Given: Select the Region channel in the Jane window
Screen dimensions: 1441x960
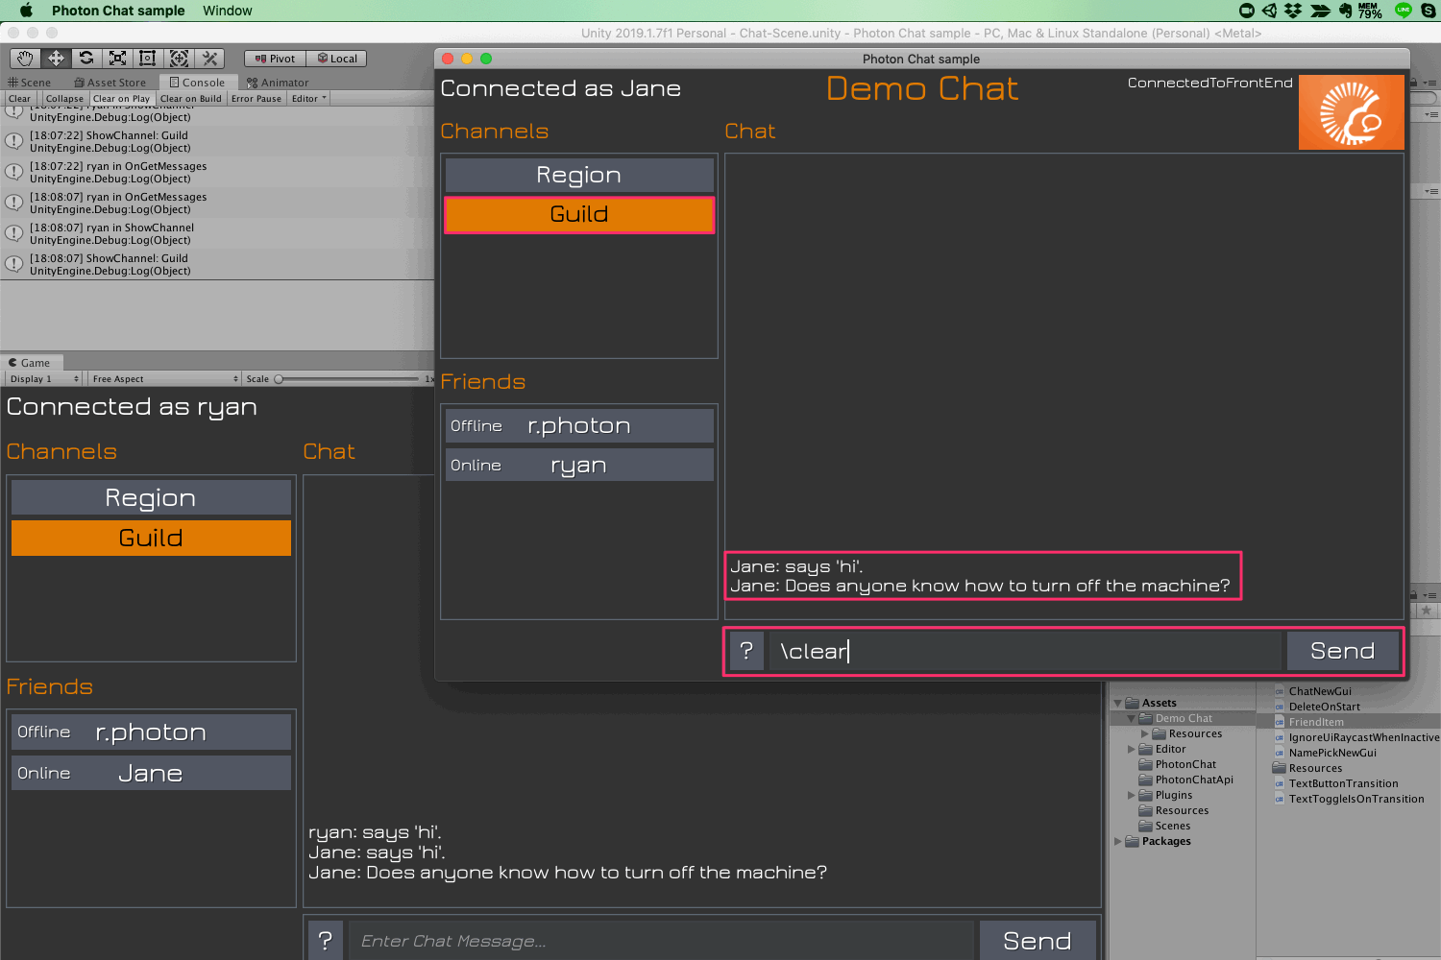Looking at the screenshot, I should pyautogui.click(x=579, y=175).
